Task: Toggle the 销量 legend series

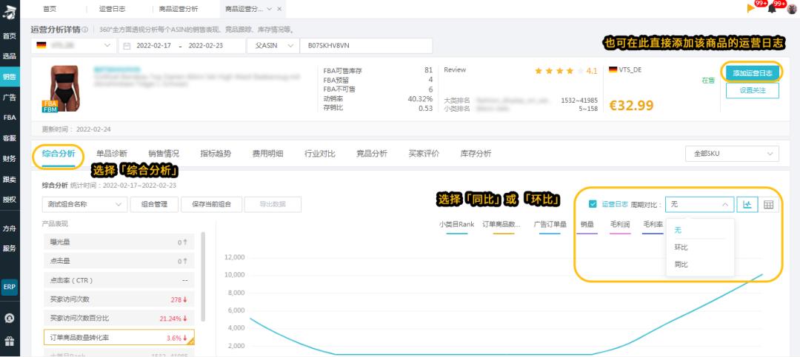Action: tap(587, 227)
